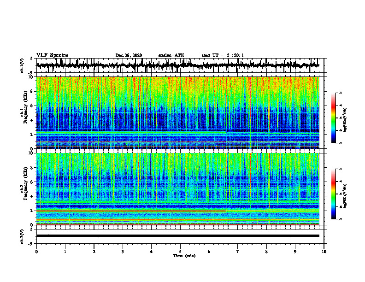Click the ch.1 spectrogram color scale bar
The image size is (365, 282).
point(334,118)
